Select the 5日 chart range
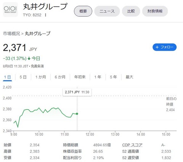The height and width of the screenshot is (162, 183). [x=23, y=77]
